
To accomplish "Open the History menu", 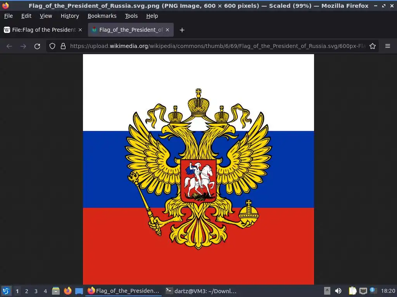I will pyautogui.click(x=70, y=16).
